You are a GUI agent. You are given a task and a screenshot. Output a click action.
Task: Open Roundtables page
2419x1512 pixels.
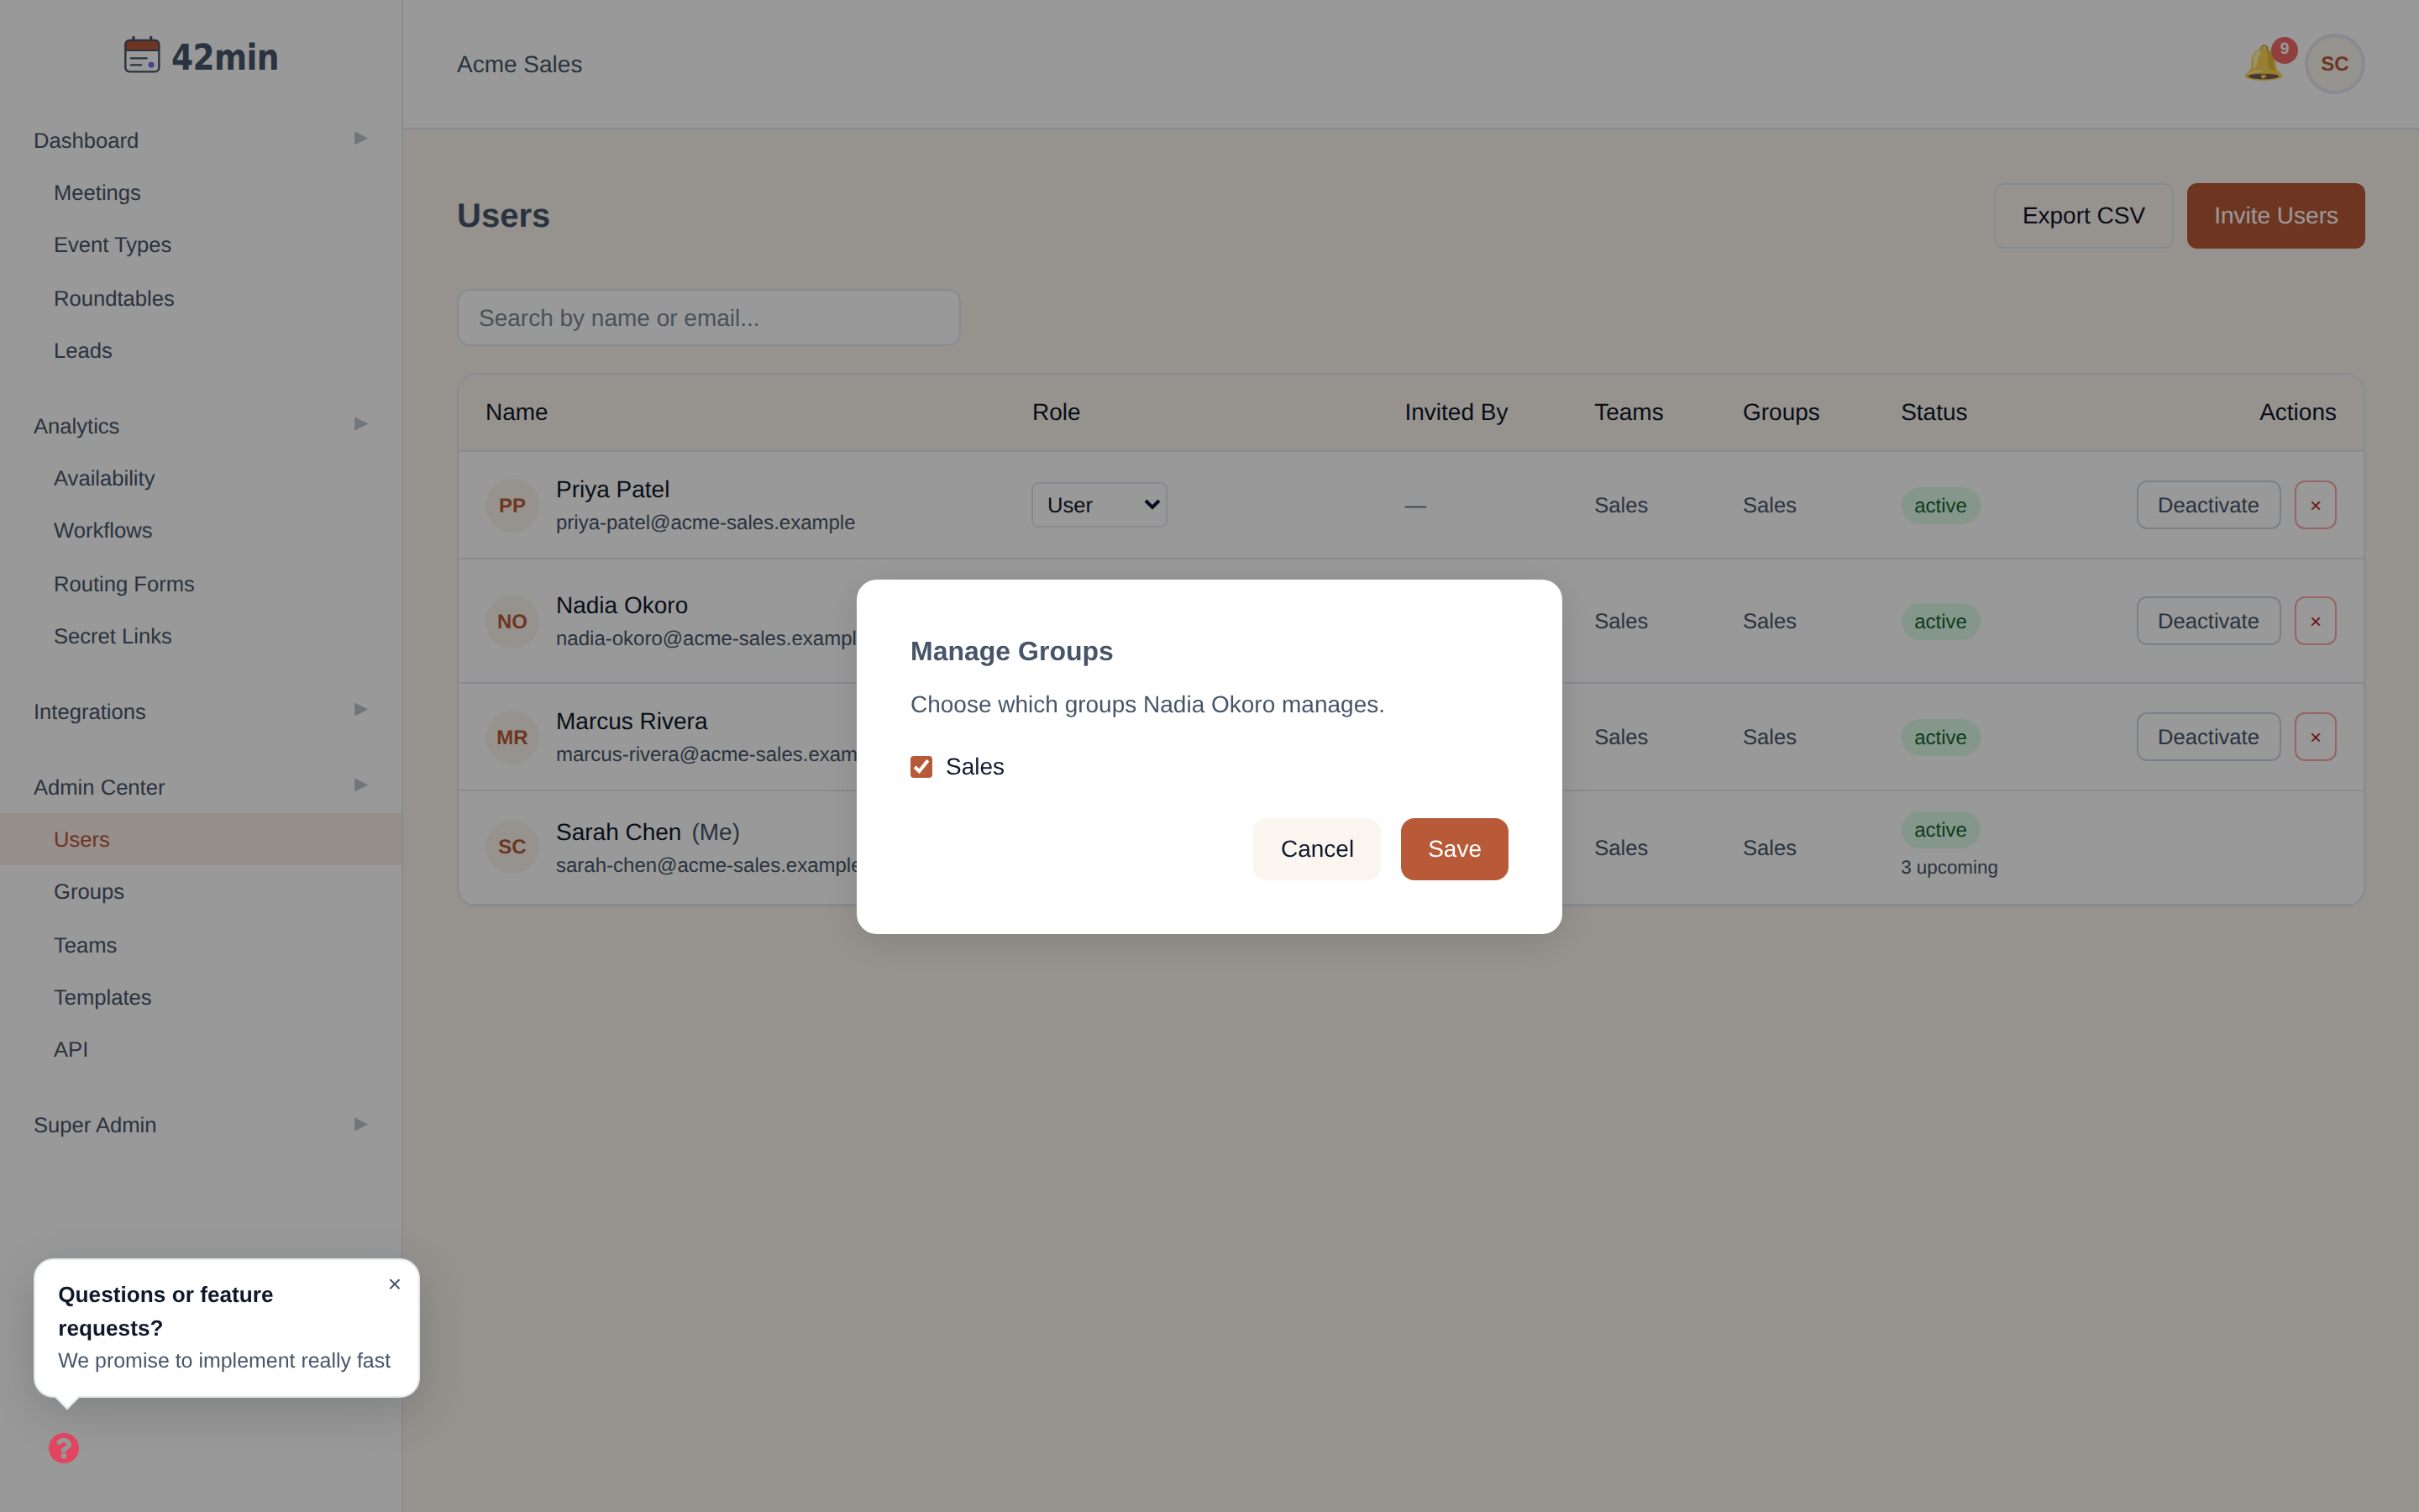pos(114,298)
